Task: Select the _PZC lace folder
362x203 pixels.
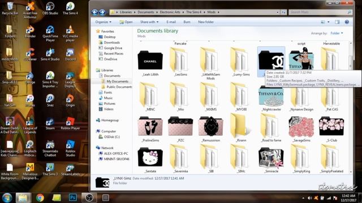Action: [180, 129]
